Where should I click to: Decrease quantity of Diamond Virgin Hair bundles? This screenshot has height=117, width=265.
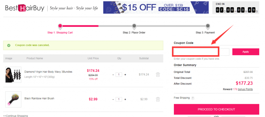pyautogui.click(x=113, y=75)
